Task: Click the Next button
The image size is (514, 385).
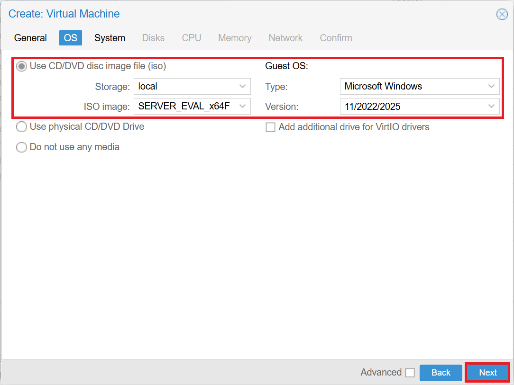Action: (x=487, y=373)
